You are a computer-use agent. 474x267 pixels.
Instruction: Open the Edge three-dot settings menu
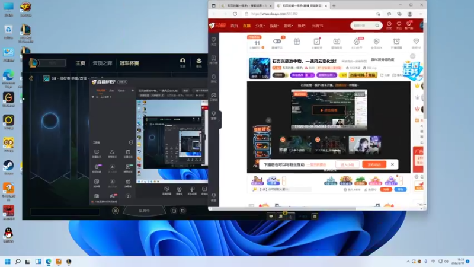421,14
